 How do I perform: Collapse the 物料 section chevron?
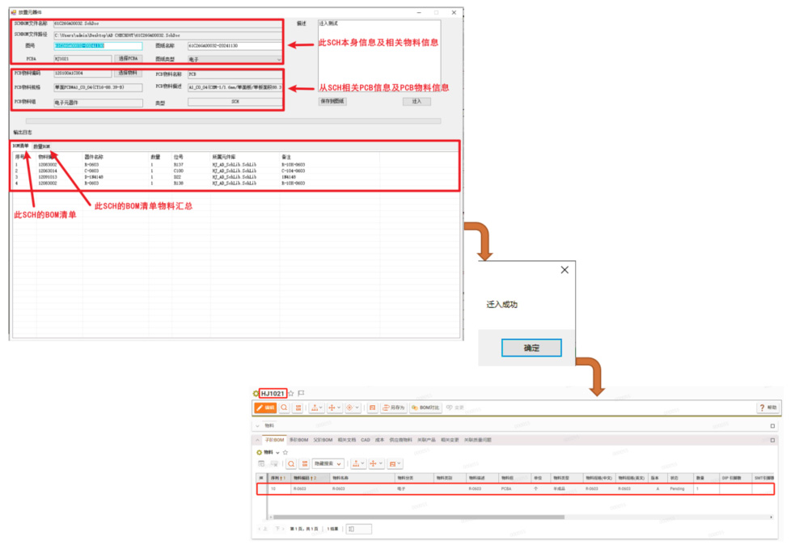pyautogui.click(x=258, y=425)
